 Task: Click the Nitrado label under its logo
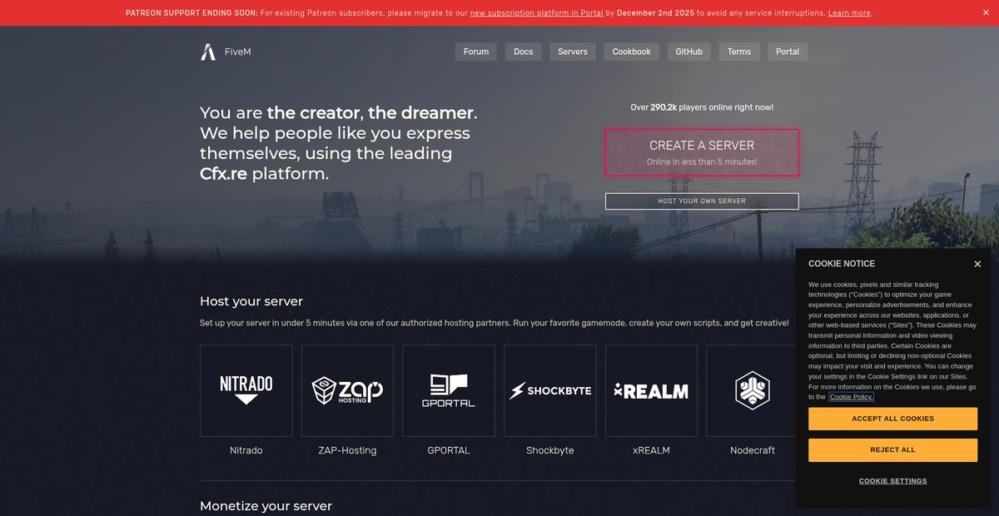click(x=246, y=450)
